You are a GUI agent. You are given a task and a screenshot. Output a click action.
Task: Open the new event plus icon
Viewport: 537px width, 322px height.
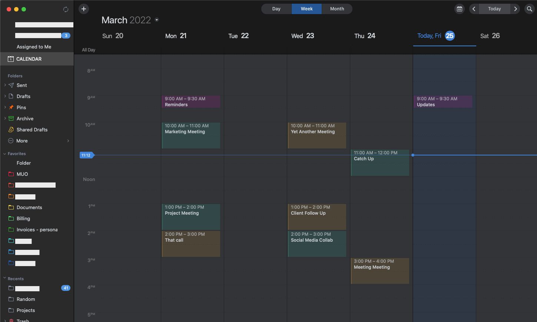coord(83,9)
